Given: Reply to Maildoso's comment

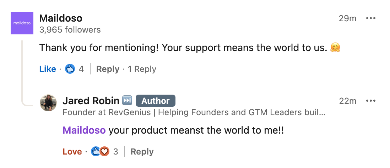Looking at the screenshot, I should [x=108, y=69].
